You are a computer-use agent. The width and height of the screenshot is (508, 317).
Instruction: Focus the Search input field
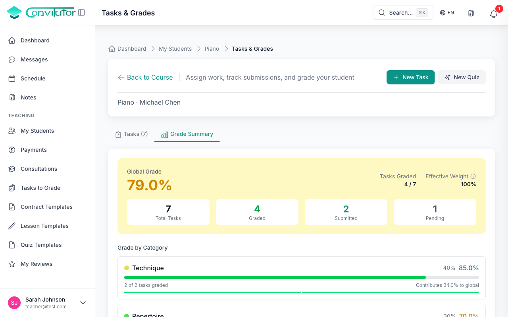pos(402,13)
